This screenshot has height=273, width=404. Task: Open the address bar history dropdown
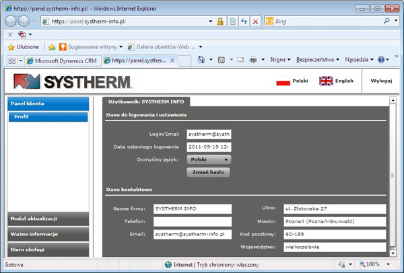coord(211,21)
